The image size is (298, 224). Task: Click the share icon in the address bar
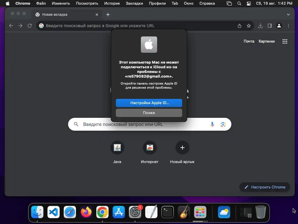[x=240, y=26]
